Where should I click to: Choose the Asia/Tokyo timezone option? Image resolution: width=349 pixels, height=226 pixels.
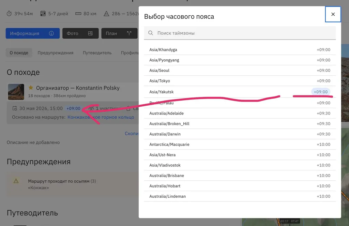(240, 81)
